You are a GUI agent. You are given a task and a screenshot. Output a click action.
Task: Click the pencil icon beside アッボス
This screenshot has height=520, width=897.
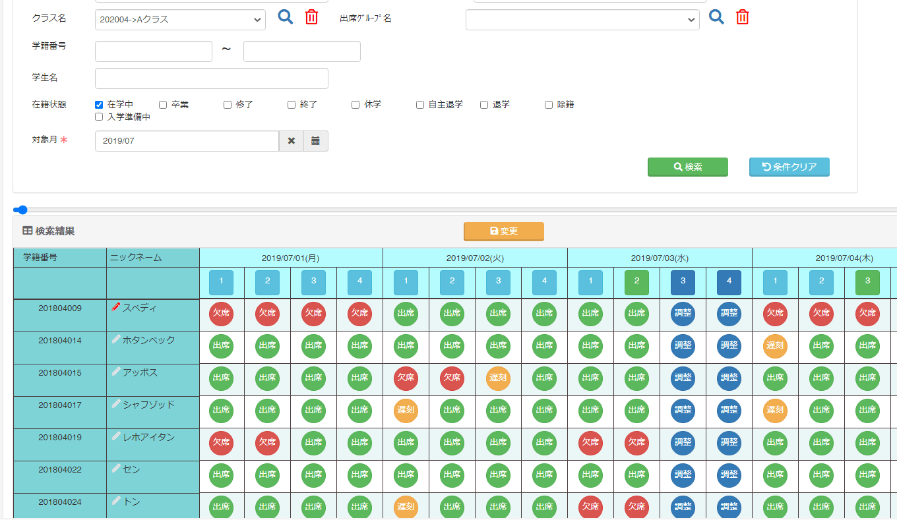click(x=116, y=372)
